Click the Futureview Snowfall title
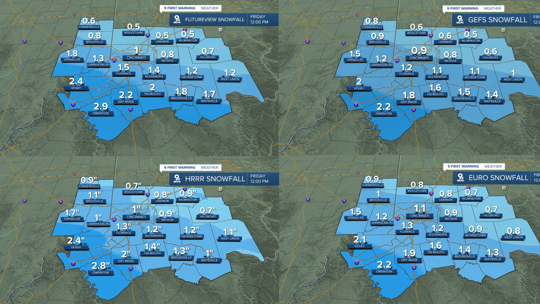 (x=215, y=19)
